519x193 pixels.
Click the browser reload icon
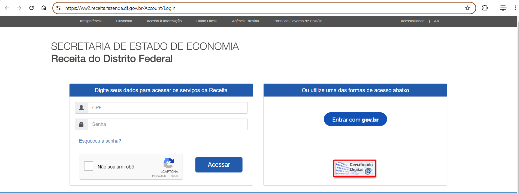click(x=31, y=8)
